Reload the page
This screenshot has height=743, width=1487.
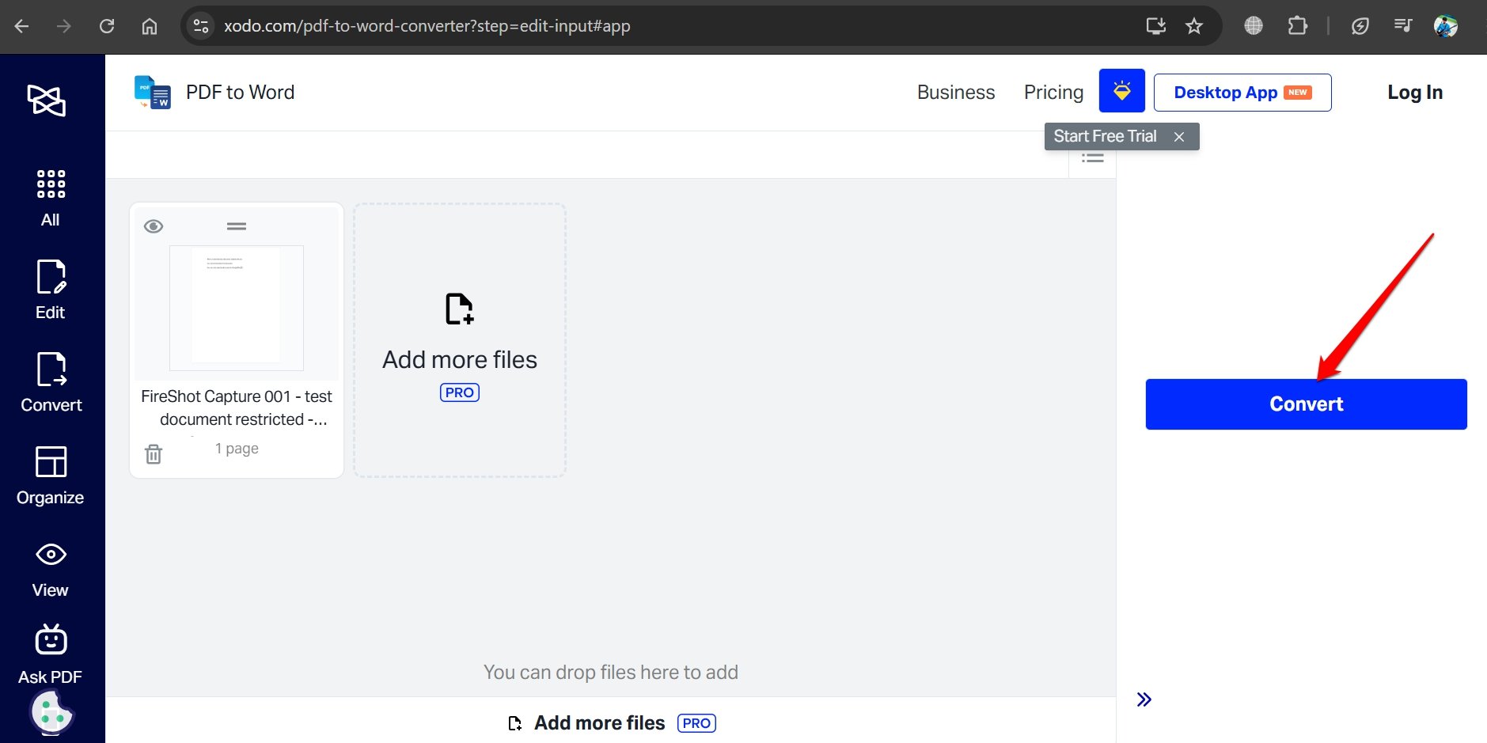(x=107, y=26)
